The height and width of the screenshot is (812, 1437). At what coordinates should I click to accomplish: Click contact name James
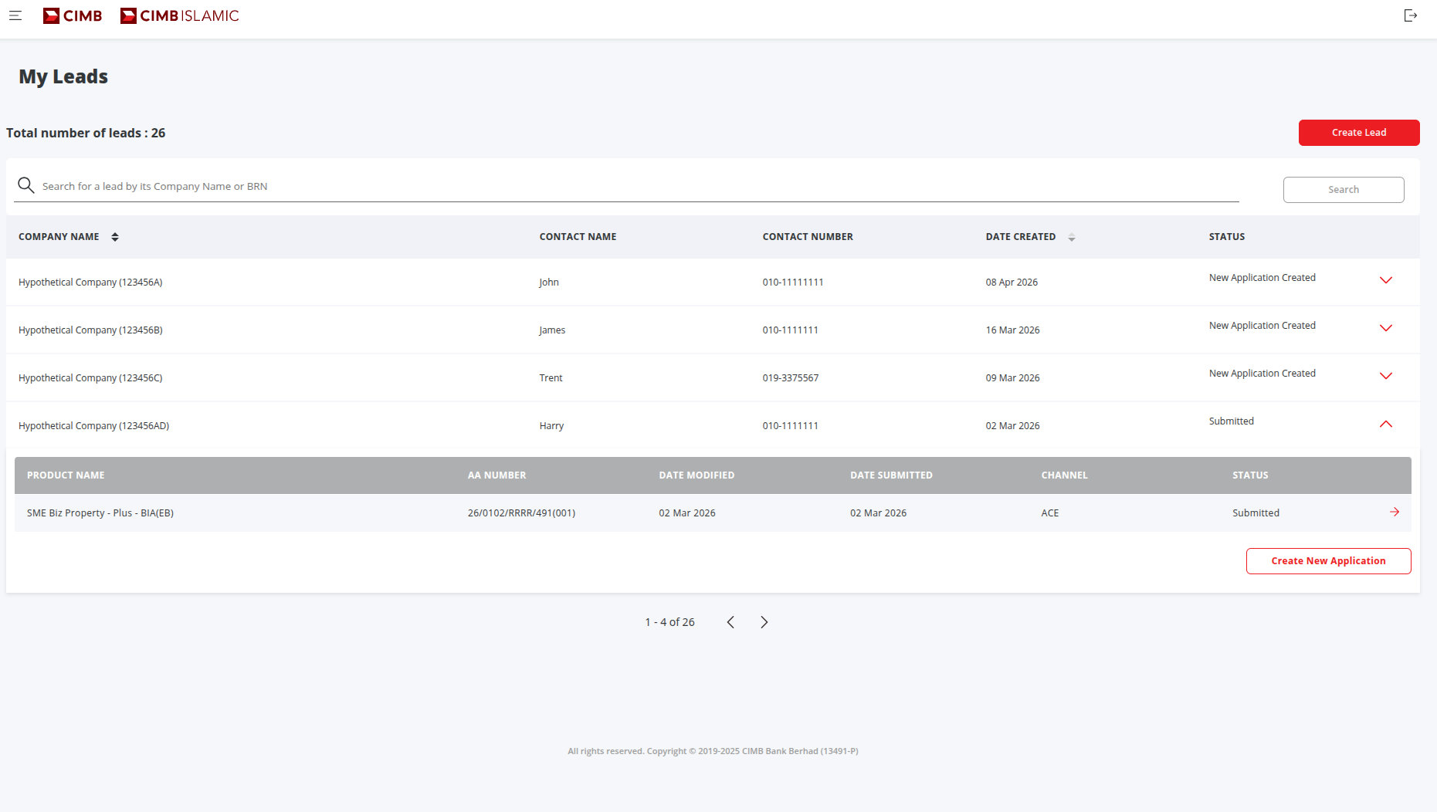point(552,330)
